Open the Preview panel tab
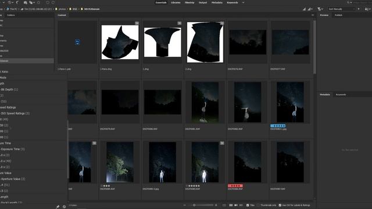This screenshot has height=209, width=372. 324,15
